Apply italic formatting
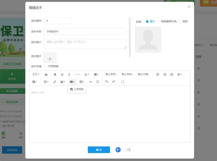This screenshot has width=217, height=161. tap(69, 74)
